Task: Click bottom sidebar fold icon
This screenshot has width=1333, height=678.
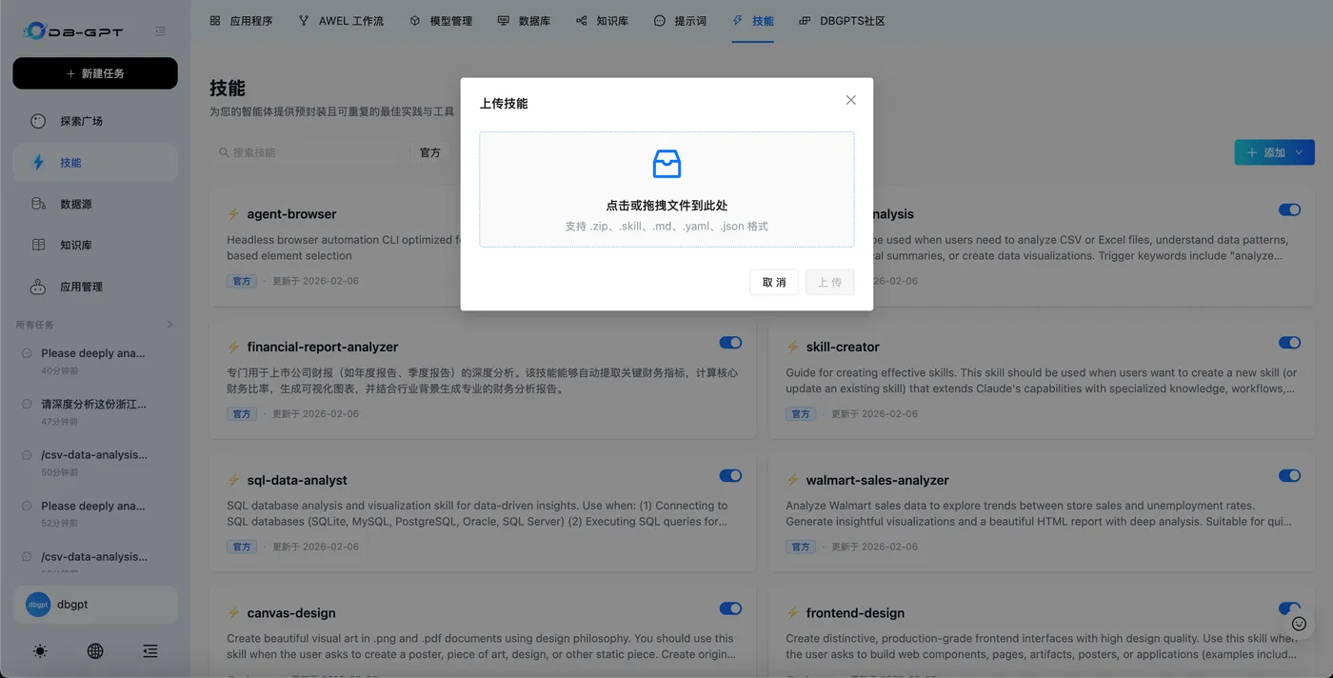Action: pyautogui.click(x=150, y=651)
